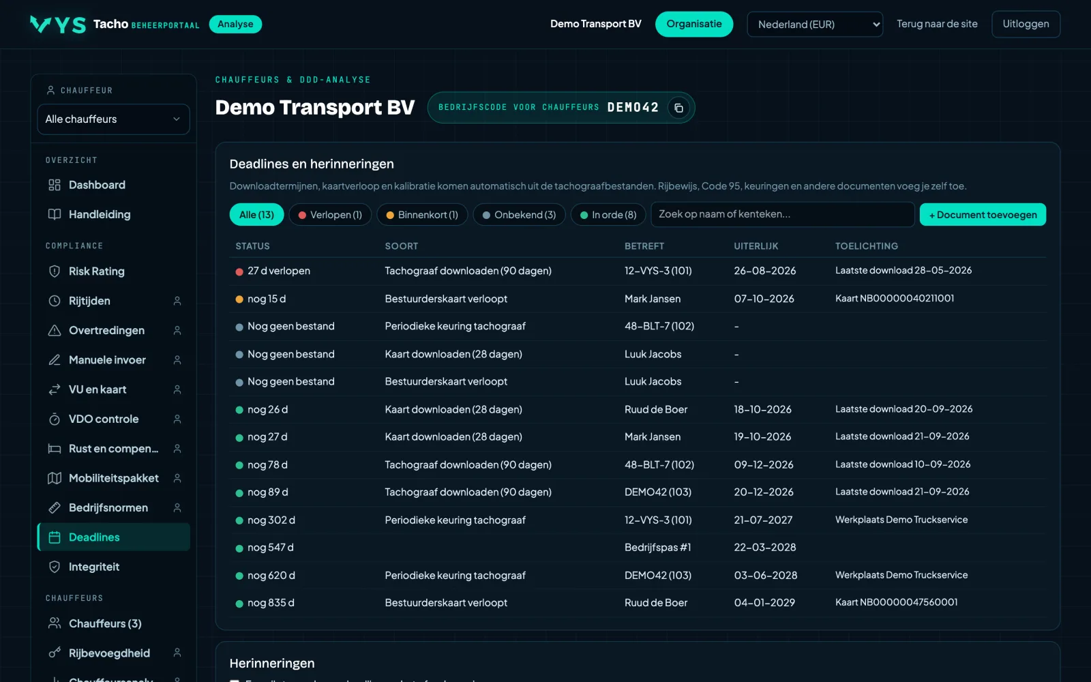Click person icon beside VDO controle
1091x682 pixels.
click(x=177, y=419)
